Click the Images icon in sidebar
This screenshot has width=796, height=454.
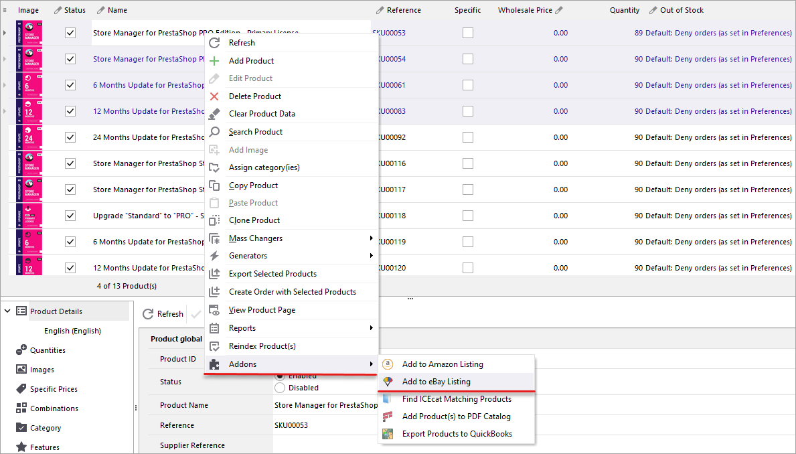tap(21, 369)
